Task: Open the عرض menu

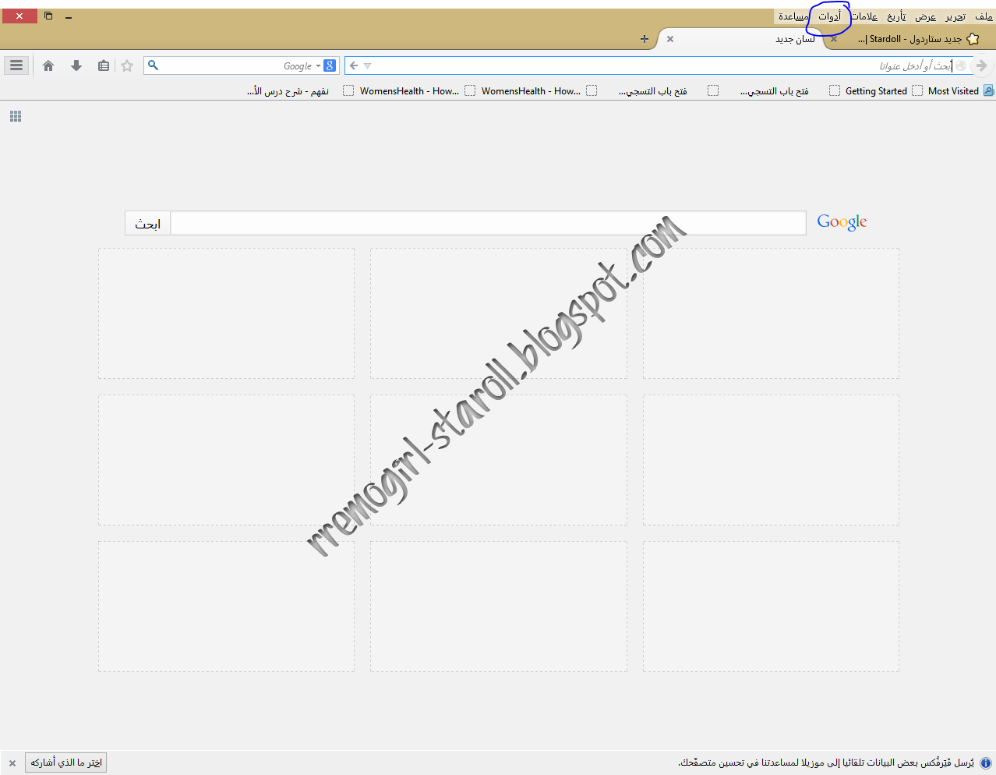Action: click(x=926, y=16)
